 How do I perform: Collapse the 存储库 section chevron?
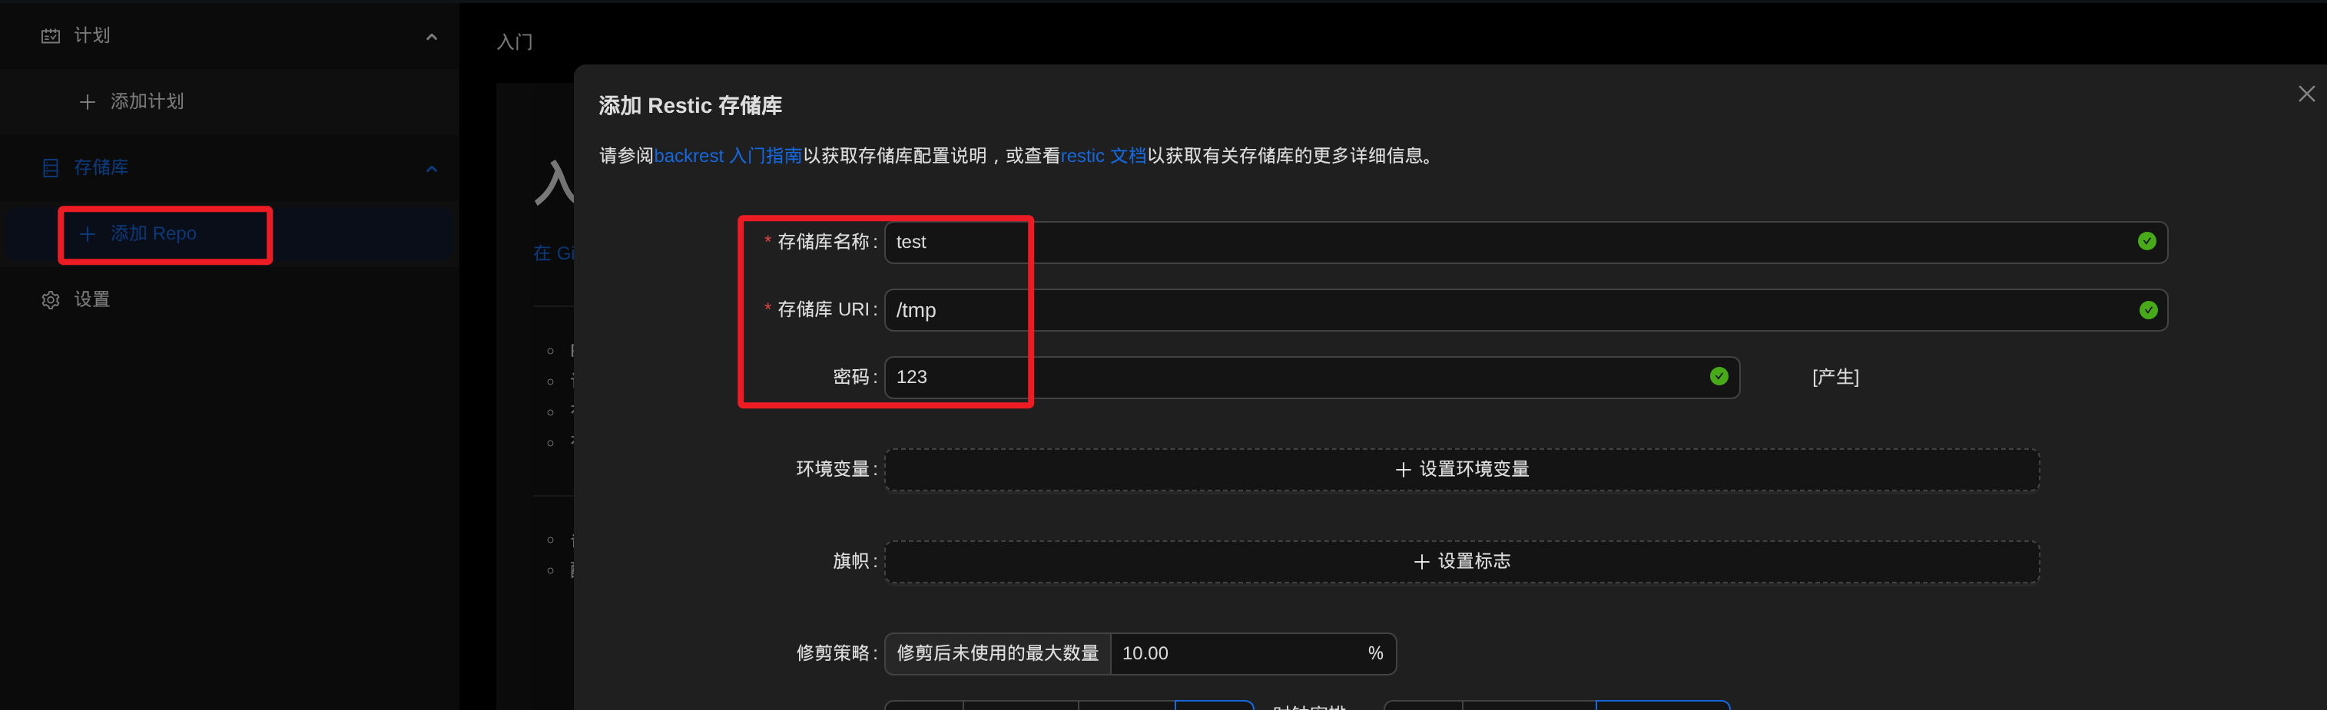431,169
